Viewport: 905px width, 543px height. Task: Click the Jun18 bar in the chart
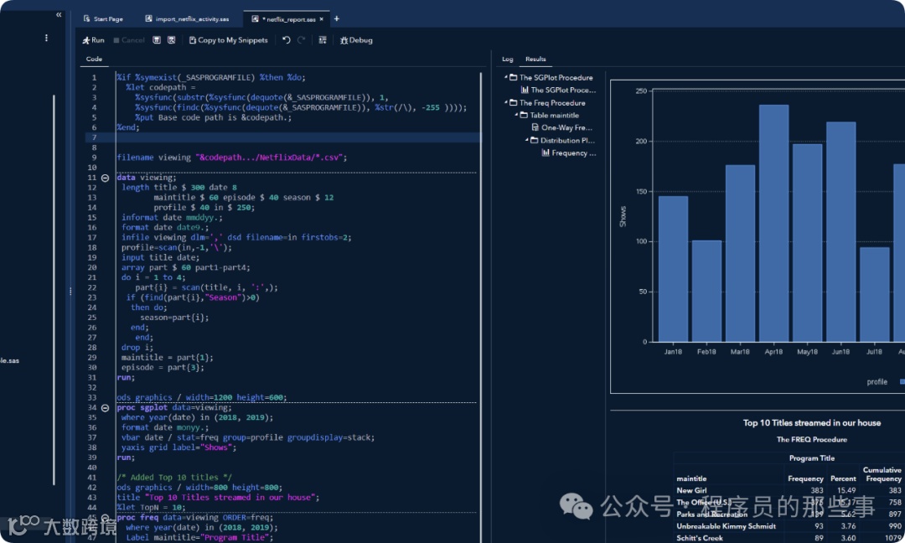point(841,232)
